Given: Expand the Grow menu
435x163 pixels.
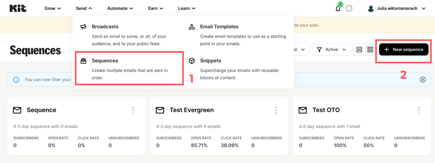Looking at the screenshot, I should [52, 8].
